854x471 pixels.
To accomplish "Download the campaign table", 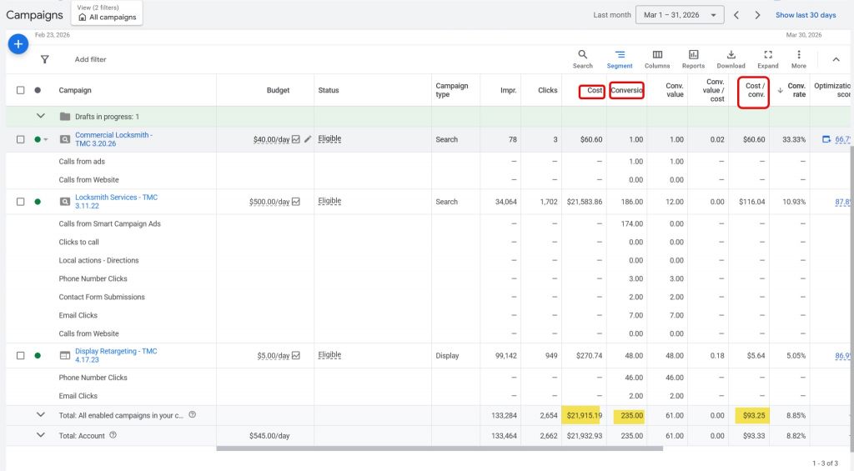I will (731, 59).
